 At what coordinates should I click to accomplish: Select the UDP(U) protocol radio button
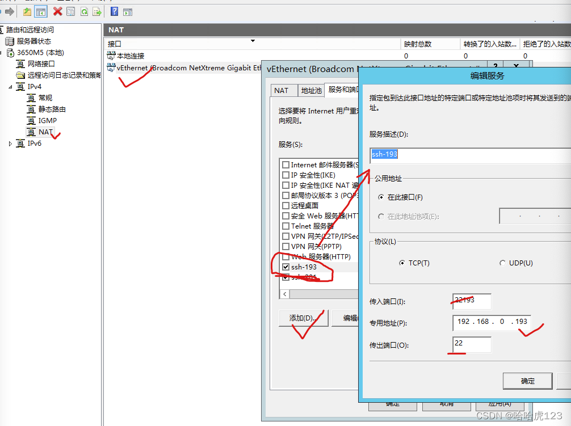pyautogui.click(x=502, y=263)
